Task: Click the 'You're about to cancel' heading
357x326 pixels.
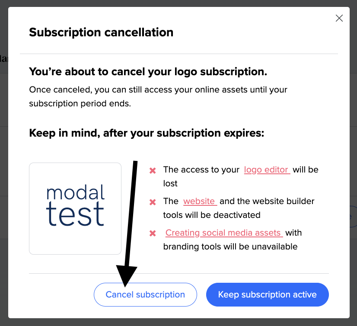Action: click(x=148, y=72)
